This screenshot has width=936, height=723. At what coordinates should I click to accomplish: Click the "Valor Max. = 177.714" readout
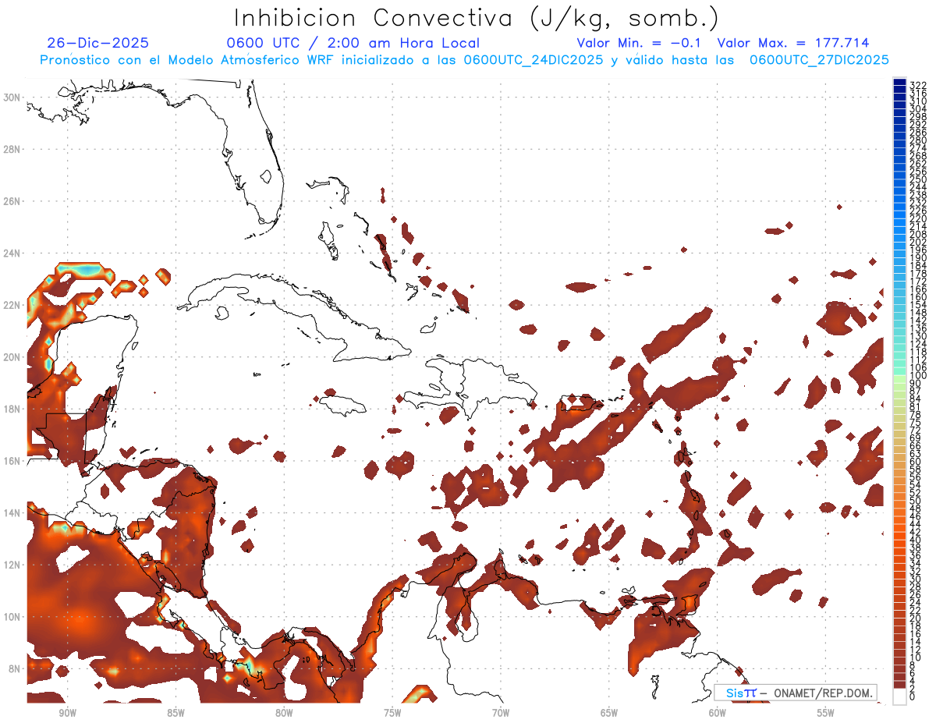792,44
